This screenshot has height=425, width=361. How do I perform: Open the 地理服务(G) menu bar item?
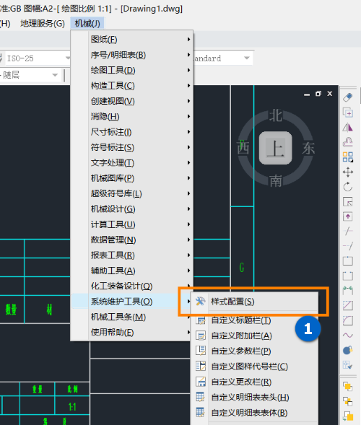(43, 24)
